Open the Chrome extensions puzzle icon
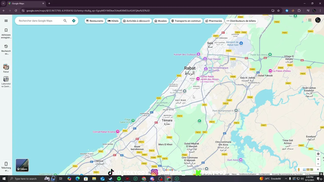Image resolution: width=324 pixels, height=182 pixels. [x=299, y=11]
